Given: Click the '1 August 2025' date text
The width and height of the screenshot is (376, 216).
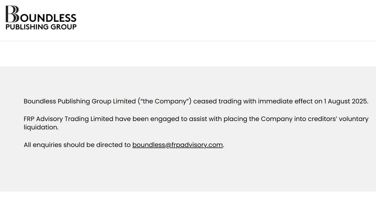Looking at the screenshot, I should click(x=345, y=101).
